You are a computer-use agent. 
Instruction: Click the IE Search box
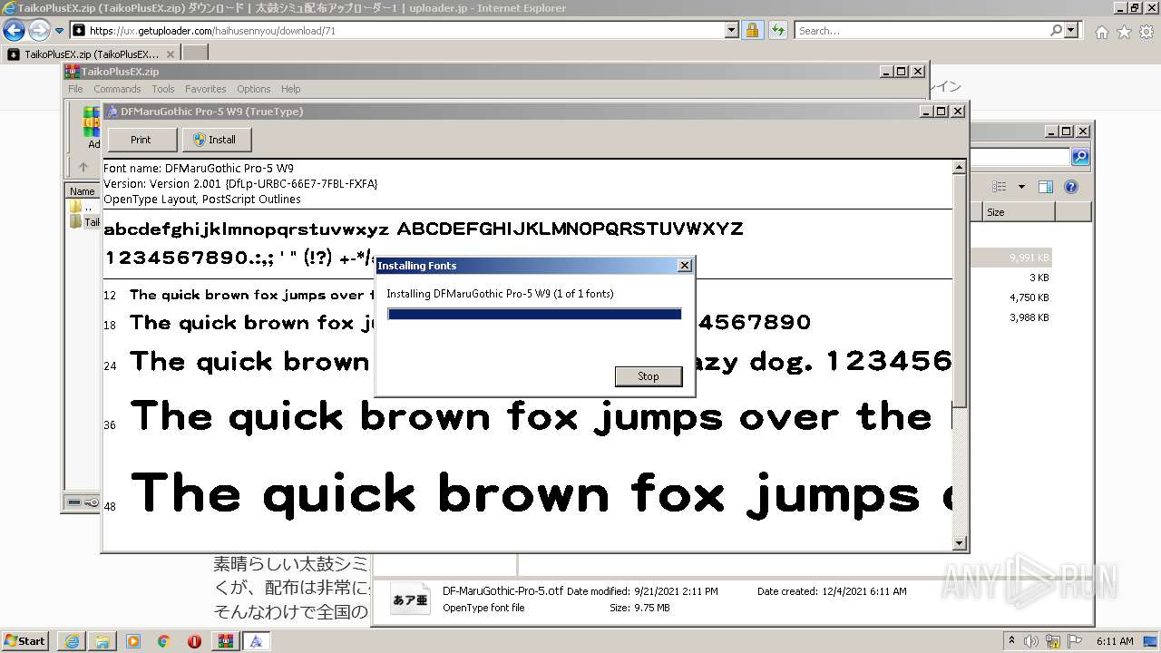point(922,31)
